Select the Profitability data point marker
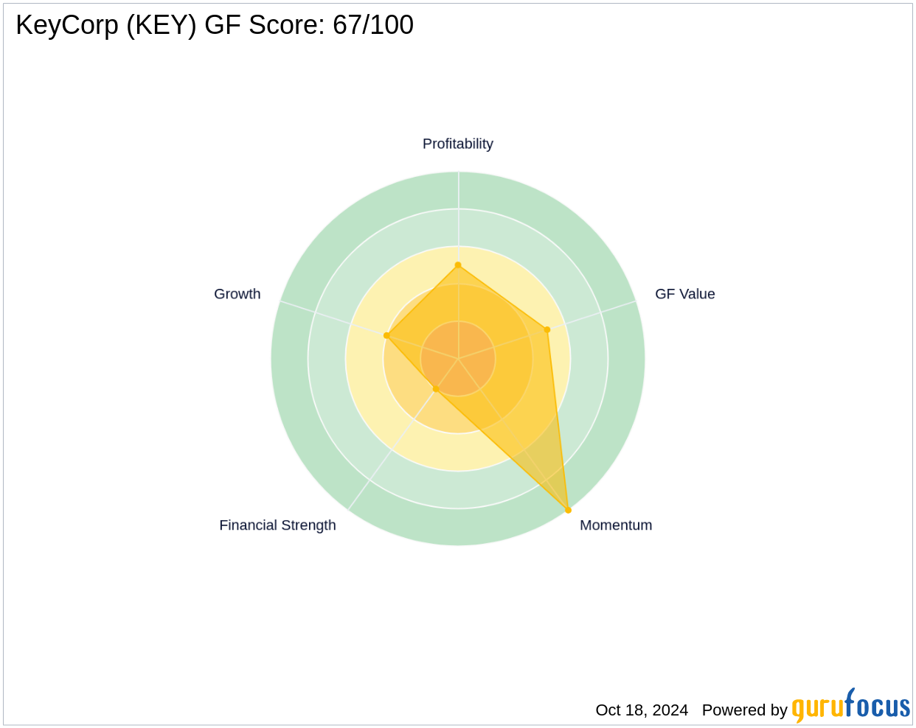The height and width of the screenshot is (728, 916). click(x=458, y=265)
